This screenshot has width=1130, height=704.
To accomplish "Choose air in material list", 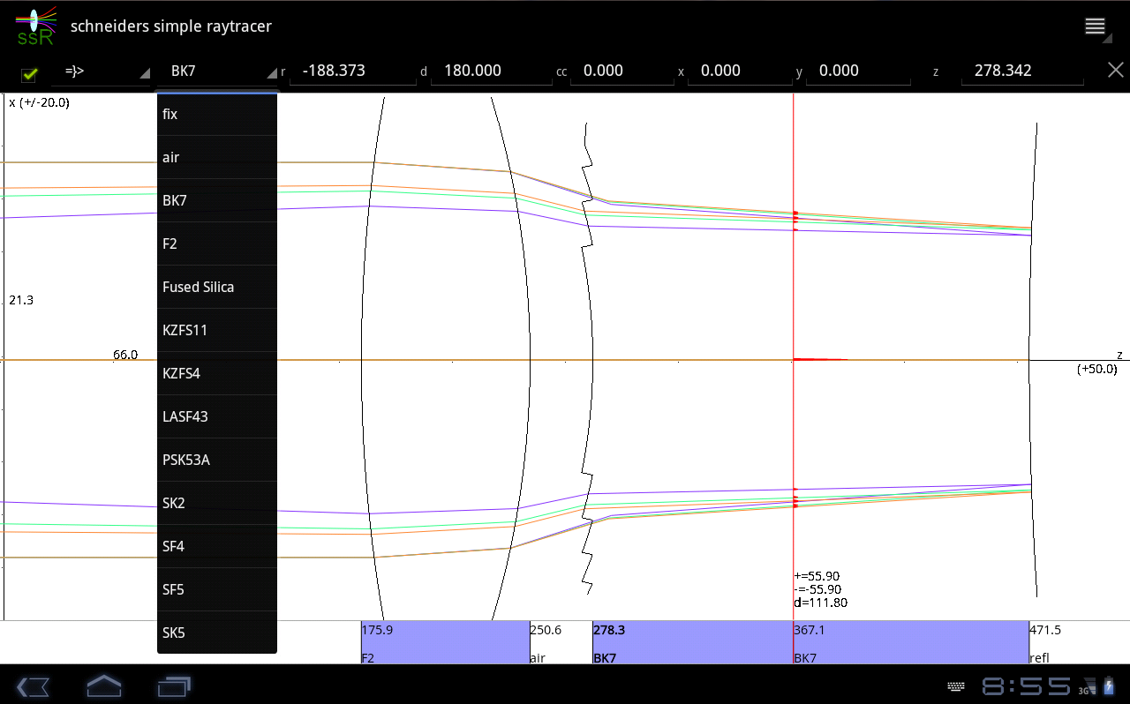I will (x=217, y=158).
